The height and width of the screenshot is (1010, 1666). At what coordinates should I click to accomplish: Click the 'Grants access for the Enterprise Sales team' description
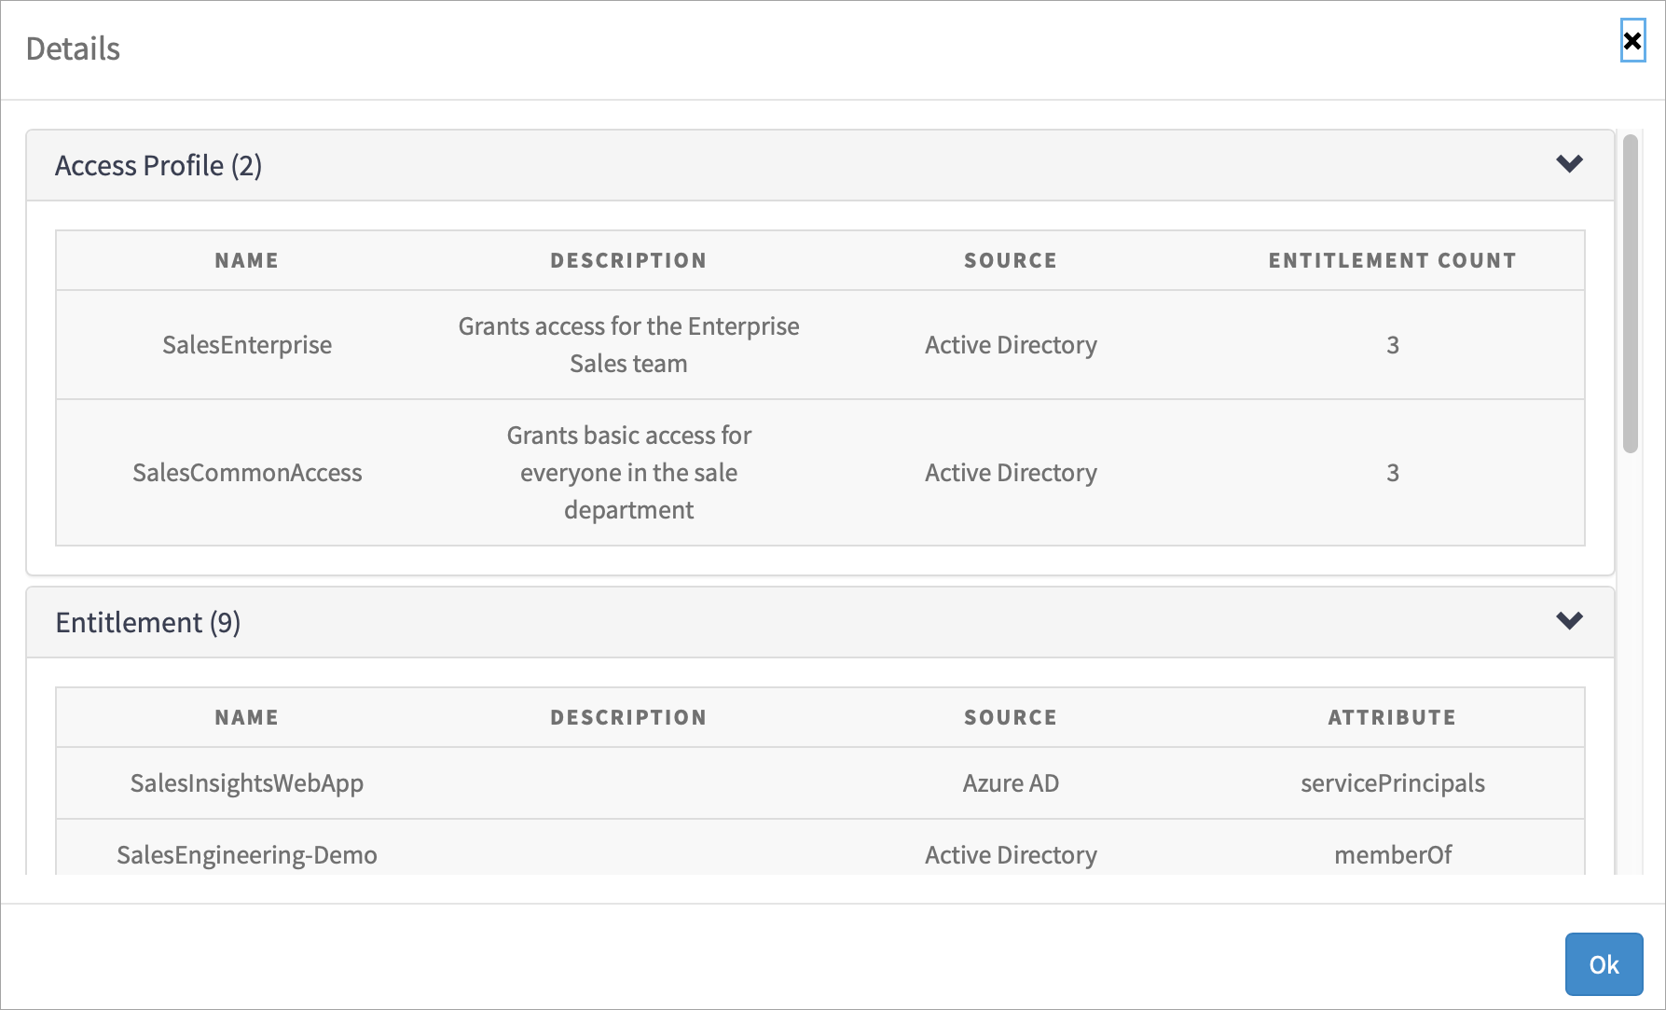pyautogui.click(x=628, y=345)
